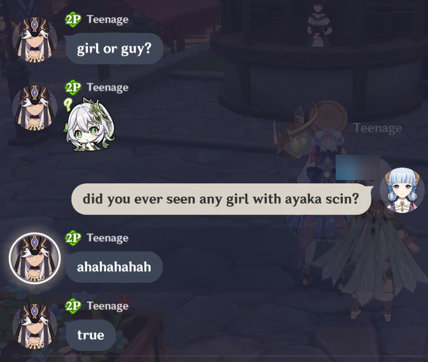Click the 2P badge above "true"
Viewport: 428px width, 362px height.
click(x=73, y=306)
